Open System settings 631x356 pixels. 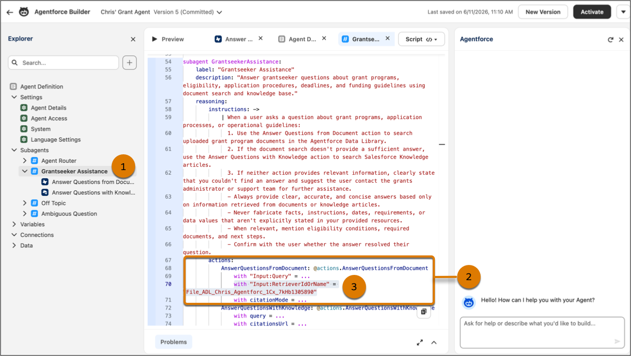pos(40,129)
